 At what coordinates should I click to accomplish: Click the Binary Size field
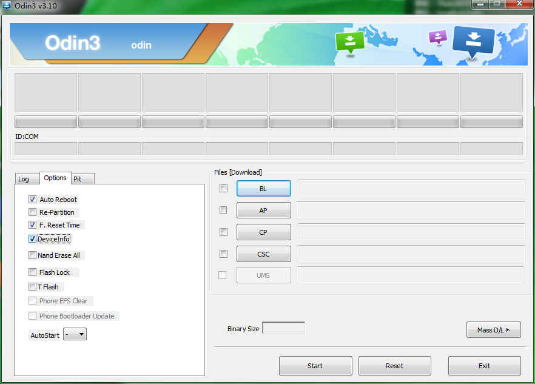(x=283, y=328)
